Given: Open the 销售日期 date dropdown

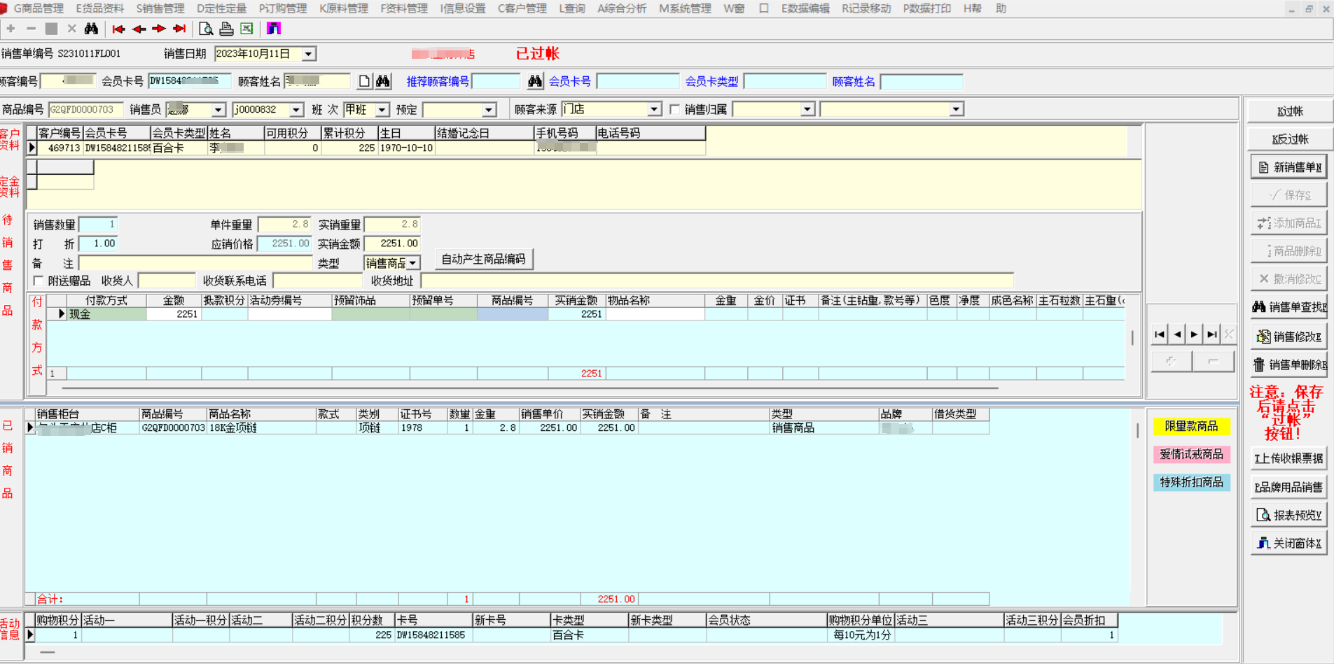Looking at the screenshot, I should (x=308, y=54).
